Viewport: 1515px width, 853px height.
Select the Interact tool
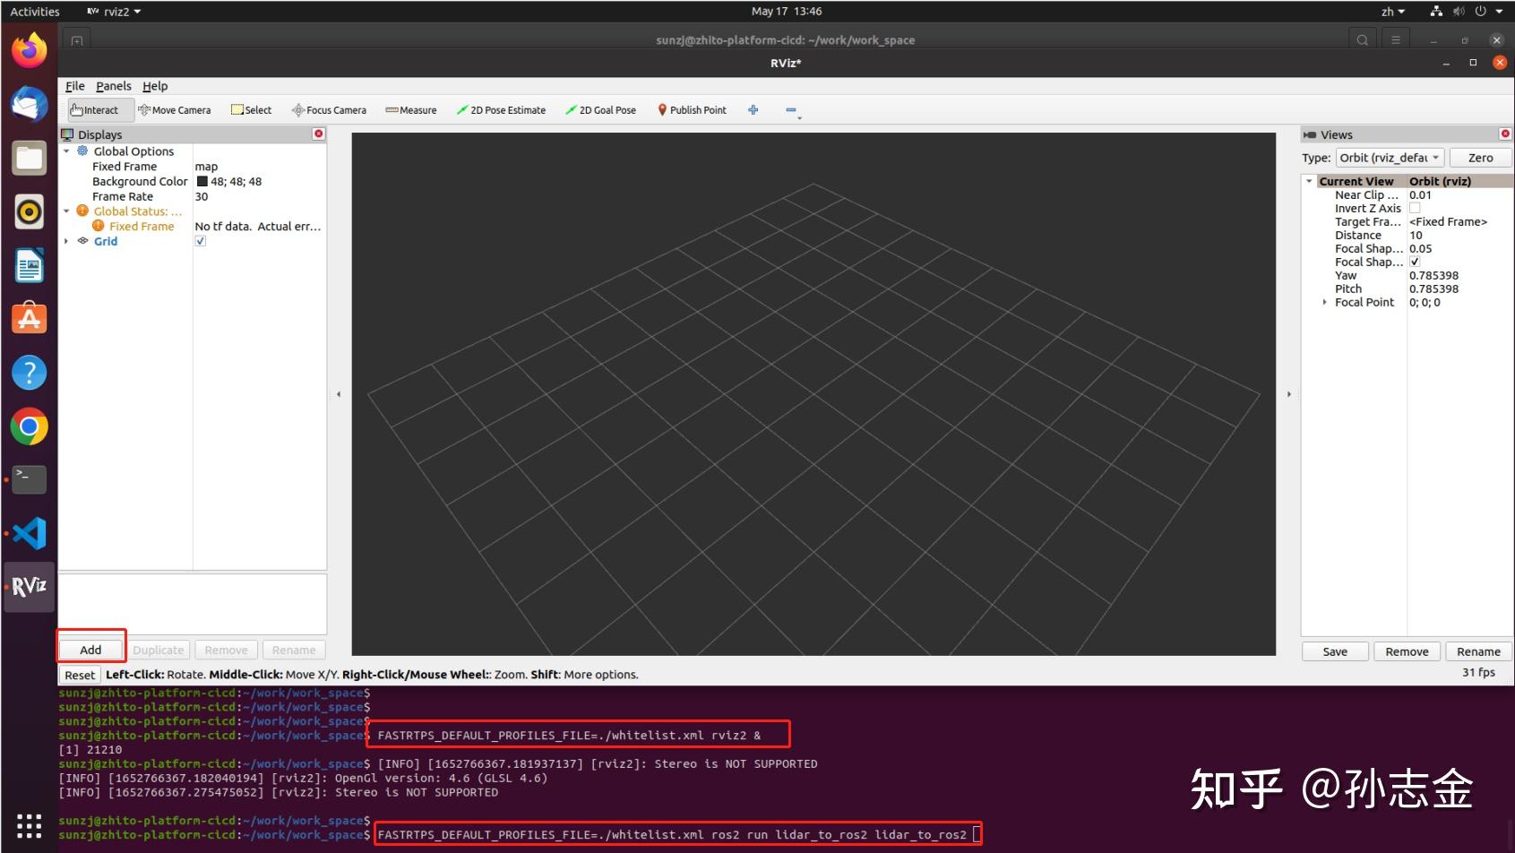(x=100, y=110)
